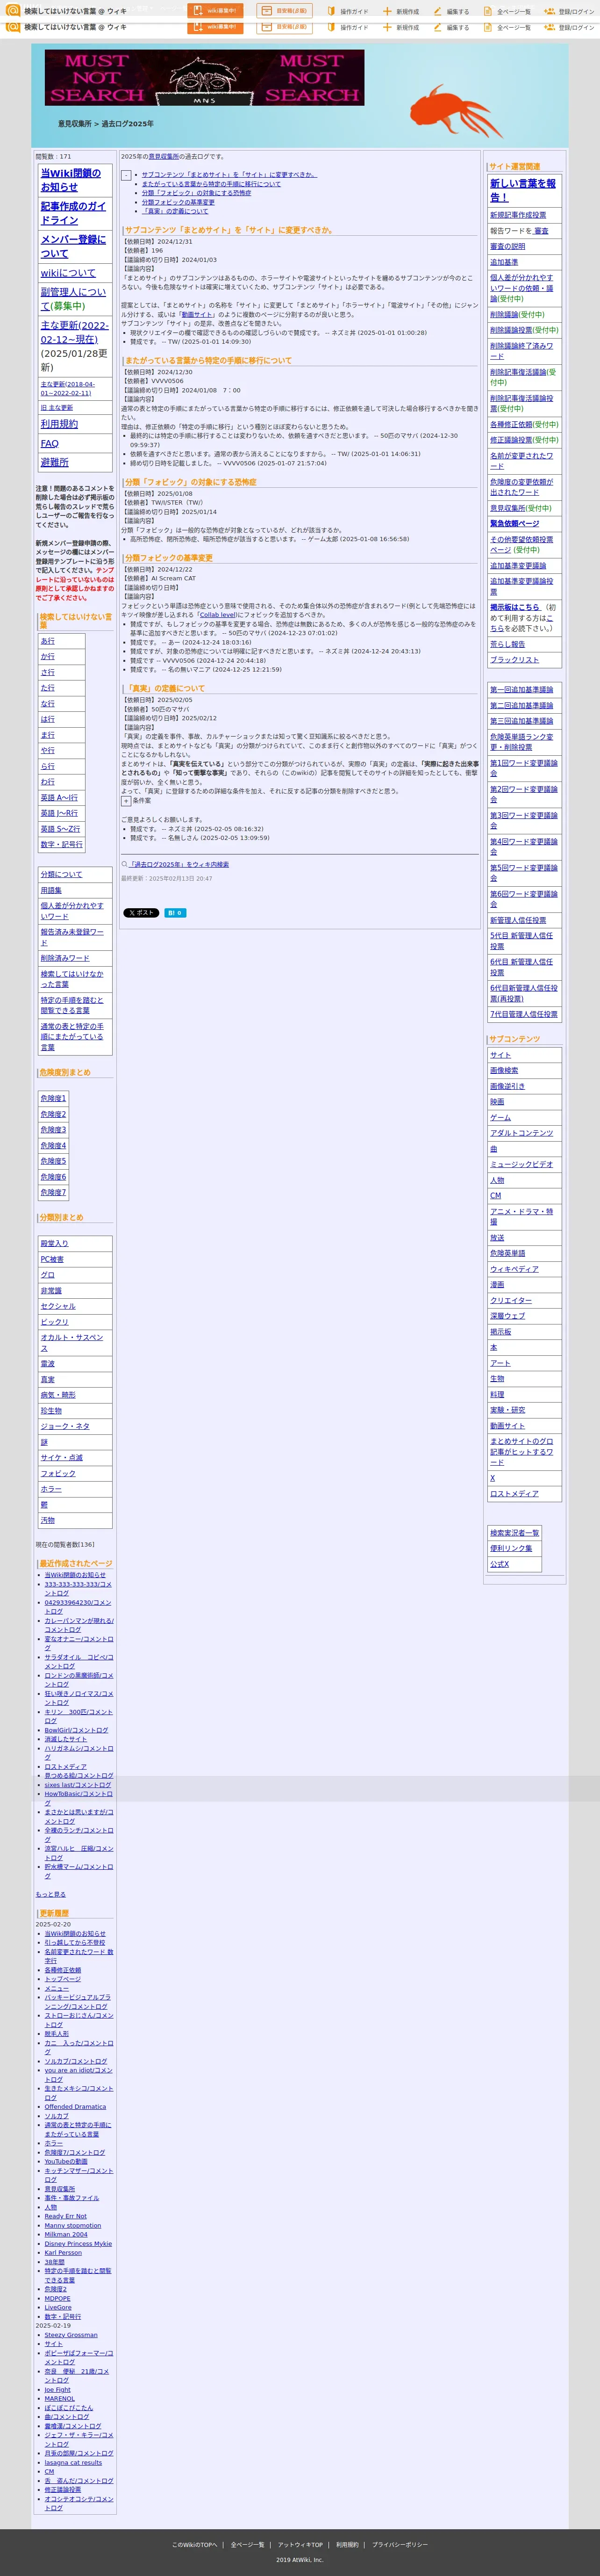Expand the 条件案 plus box
600x2576 pixels.
(127, 801)
